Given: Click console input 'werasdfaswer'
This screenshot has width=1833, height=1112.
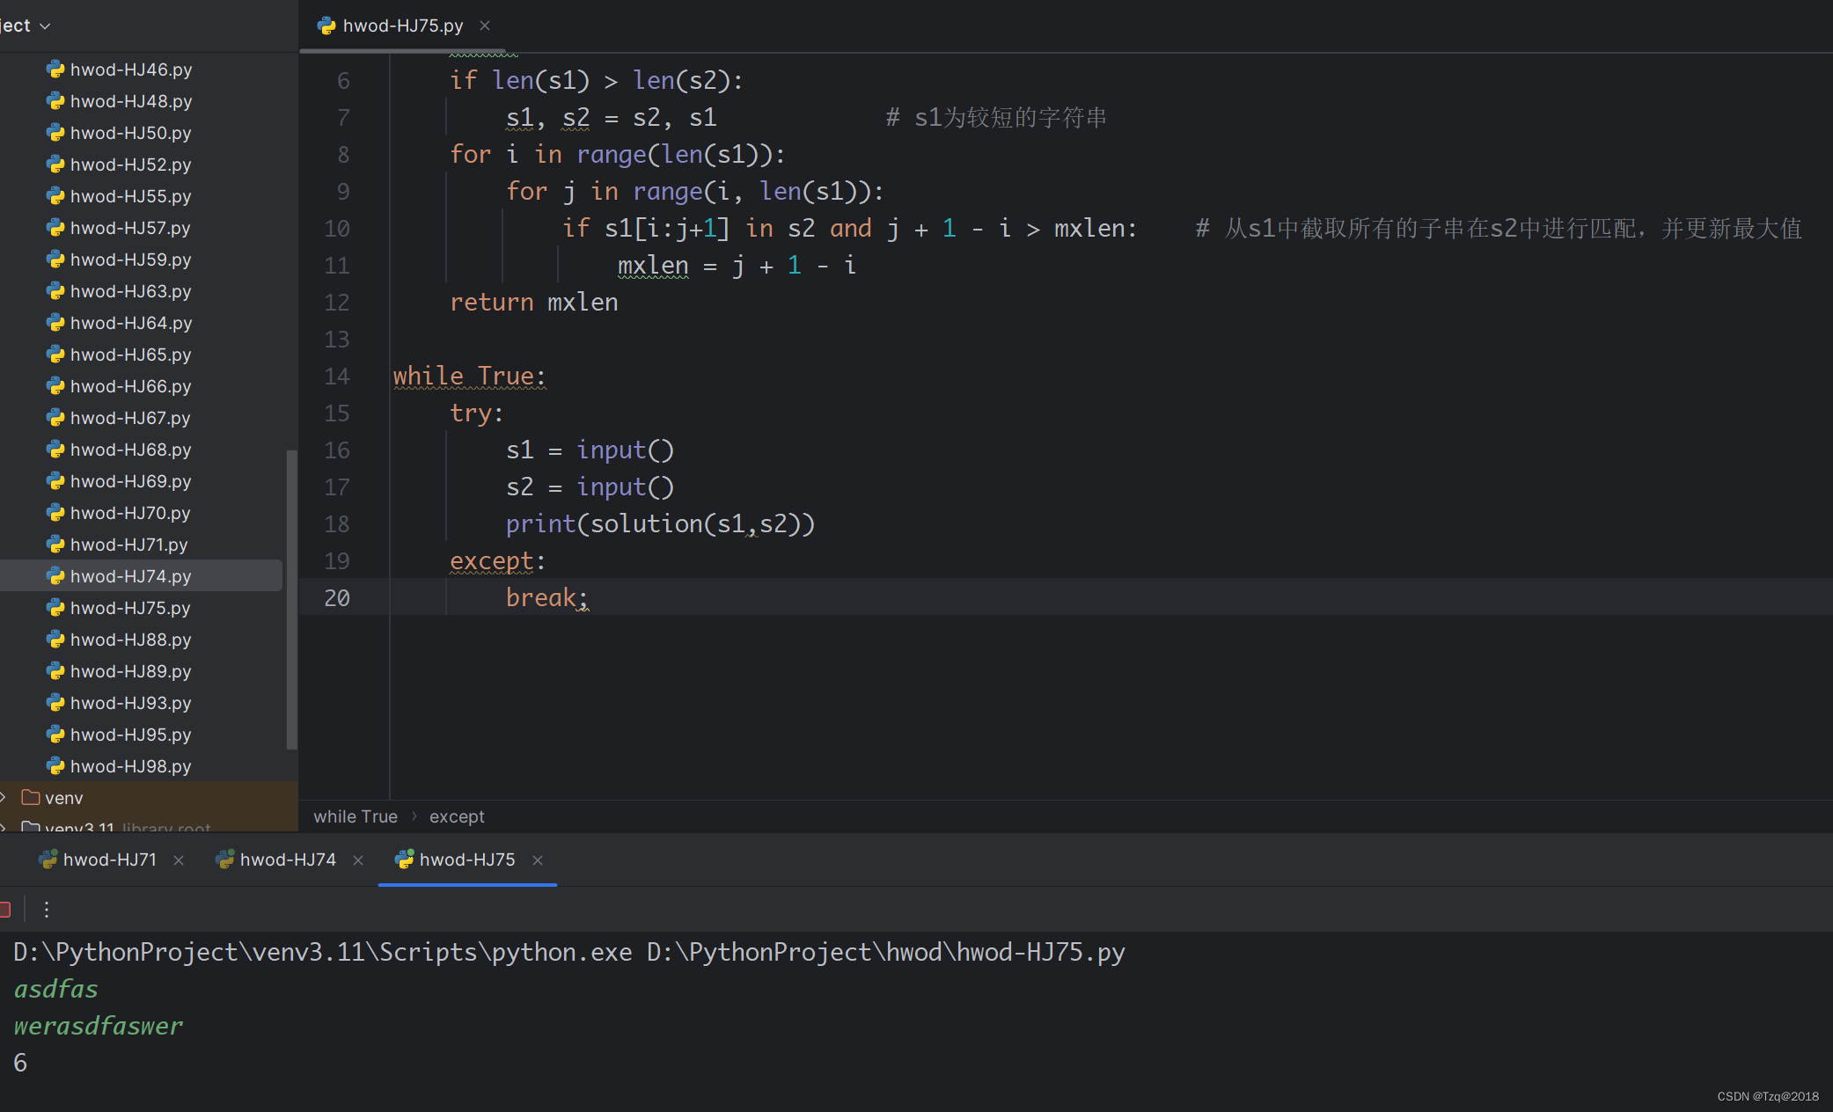Looking at the screenshot, I should pos(99,1026).
